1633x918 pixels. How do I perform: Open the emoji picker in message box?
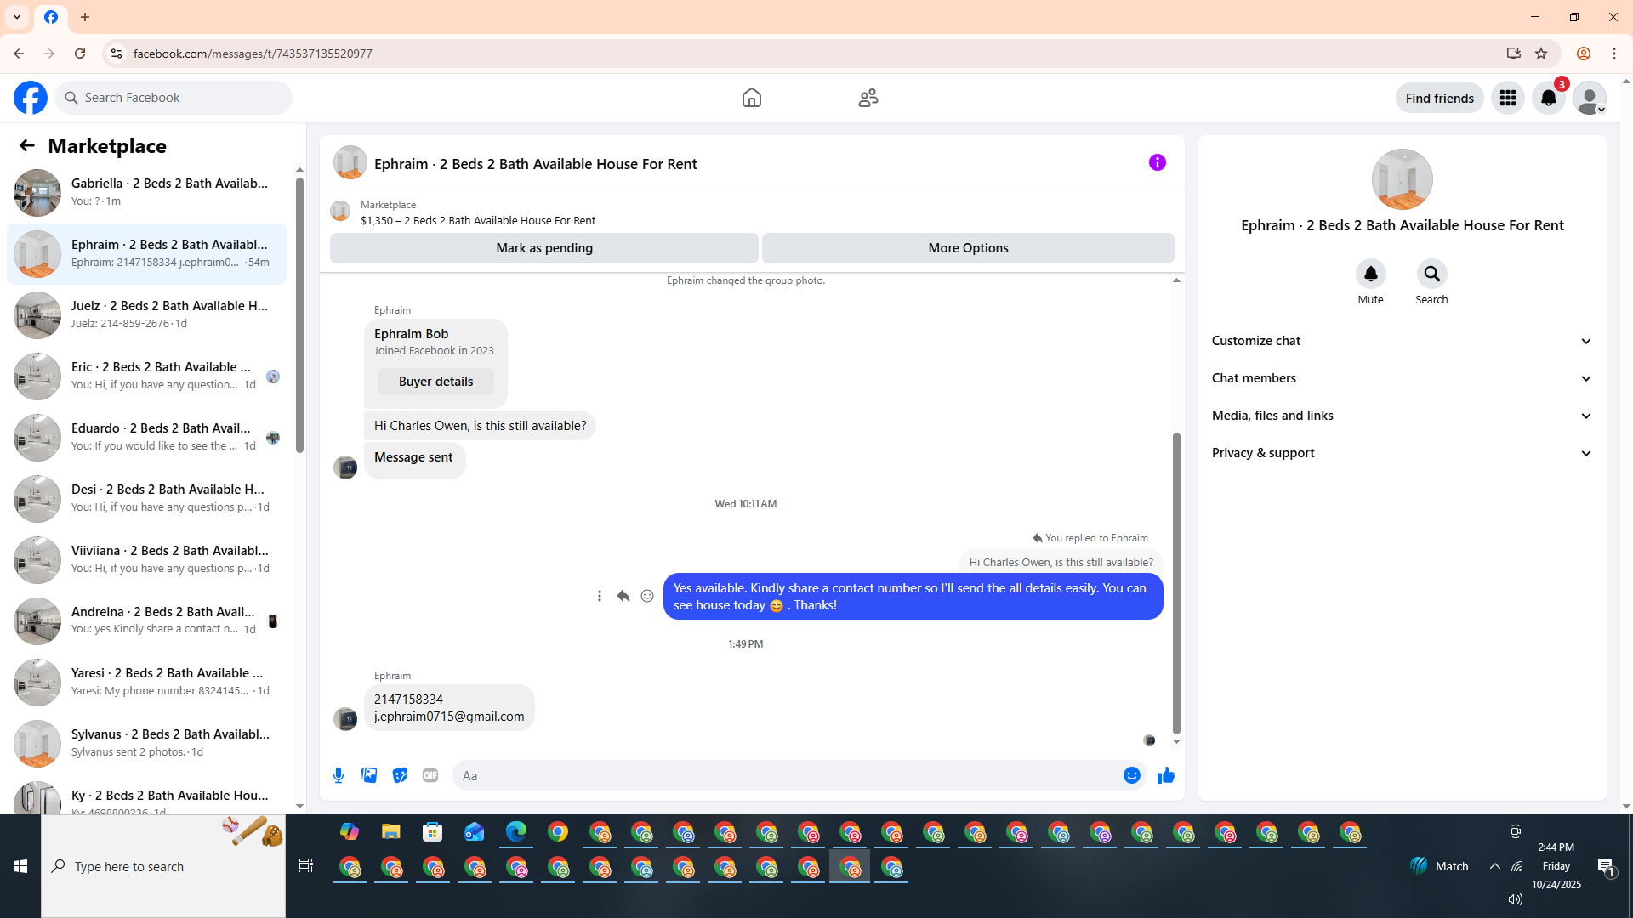(x=1132, y=775)
